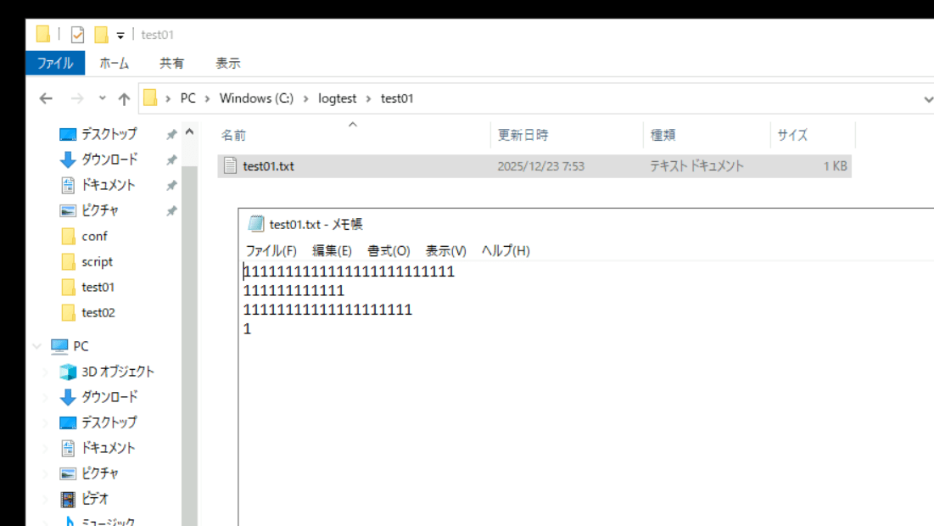
Task: Expand the ダウンロード node under PC
Action: pyautogui.click(x=46, y=397)
